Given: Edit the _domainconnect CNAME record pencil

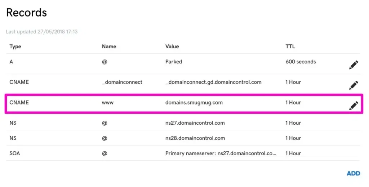Looking at the screenshot, I should (x=354, y=85).
